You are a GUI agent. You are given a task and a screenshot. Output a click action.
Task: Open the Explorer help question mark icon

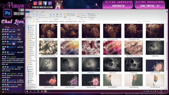pos(167,12)
